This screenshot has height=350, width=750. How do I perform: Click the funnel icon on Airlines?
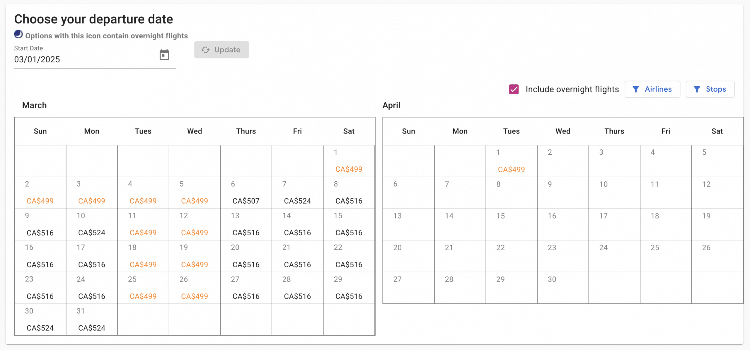(635, 89)
